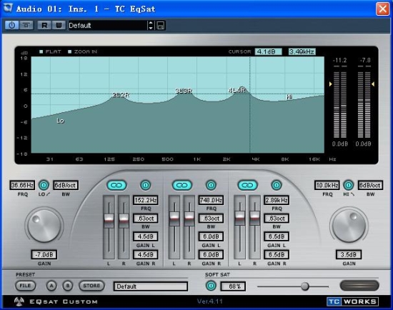Toggle L/R link for the 152.2Hz band
393x310 pixels.
tap(116, 185)
